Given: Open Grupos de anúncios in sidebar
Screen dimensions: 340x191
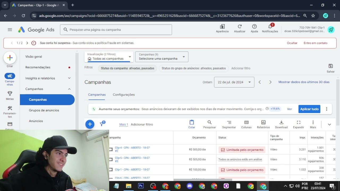Looking at the screenshot, I should pos(44,110).
